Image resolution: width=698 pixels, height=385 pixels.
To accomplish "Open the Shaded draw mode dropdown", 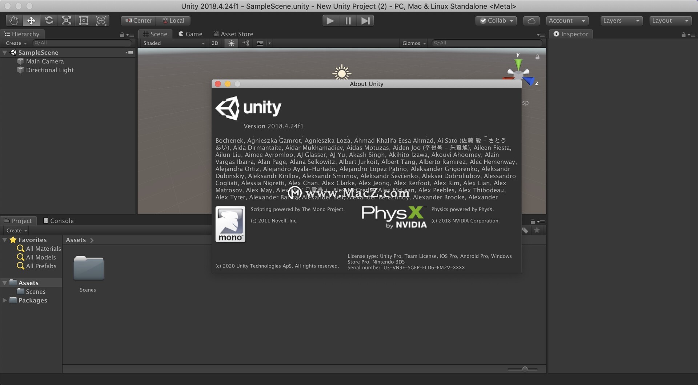I will click(174, 43).
